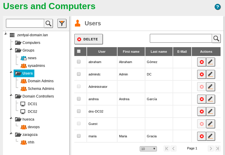
Task: Open the help icon
Action: [218, 7]
